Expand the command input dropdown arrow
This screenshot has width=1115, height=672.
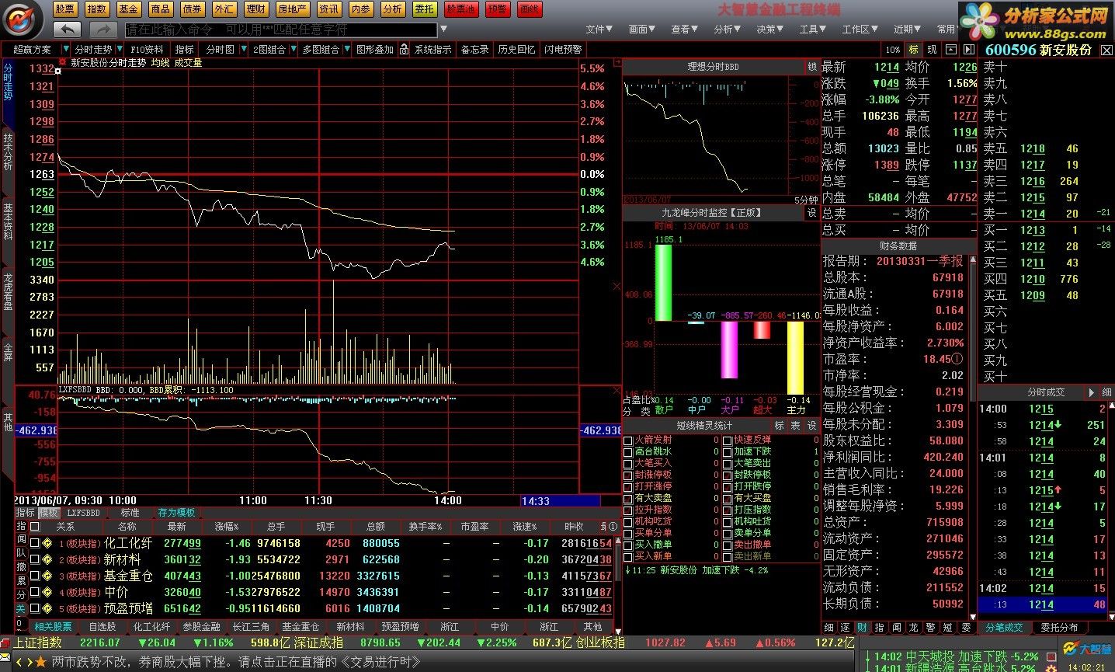[443, 30]
